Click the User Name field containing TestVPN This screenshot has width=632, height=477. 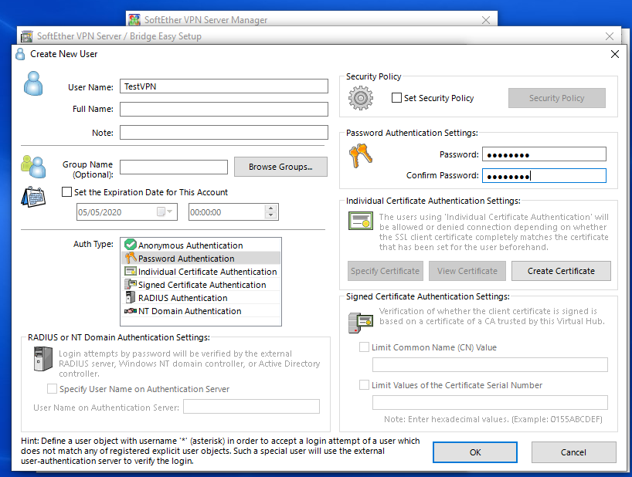click(224, 86)
